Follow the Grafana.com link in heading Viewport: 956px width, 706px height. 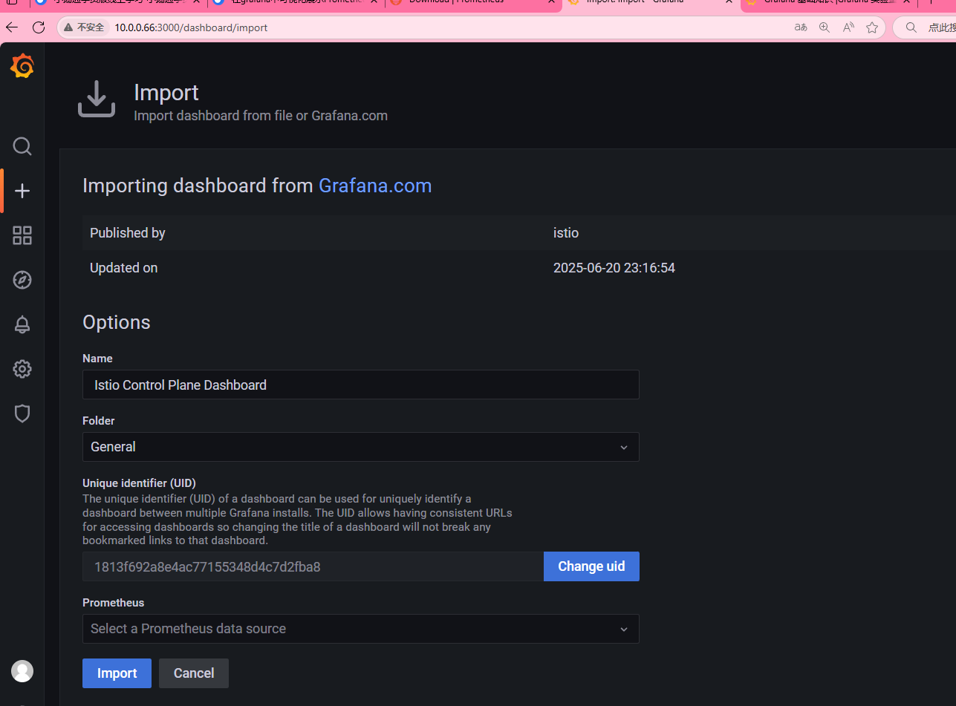[x=375, y=186]
